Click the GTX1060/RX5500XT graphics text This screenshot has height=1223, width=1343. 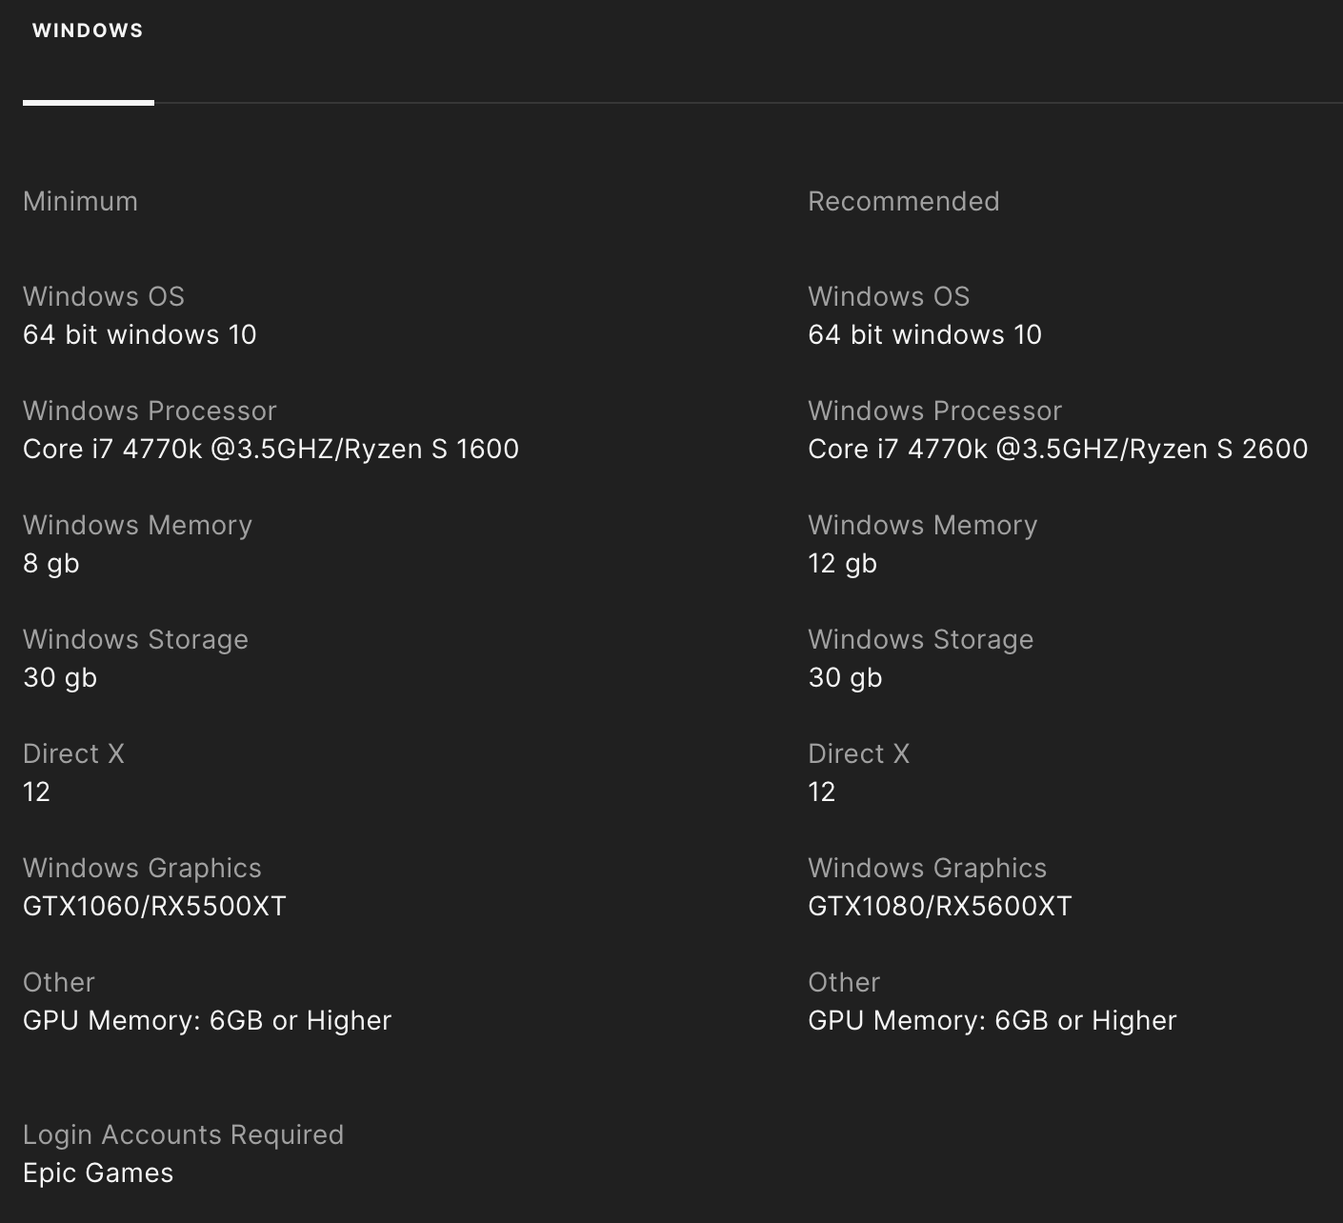154,906
